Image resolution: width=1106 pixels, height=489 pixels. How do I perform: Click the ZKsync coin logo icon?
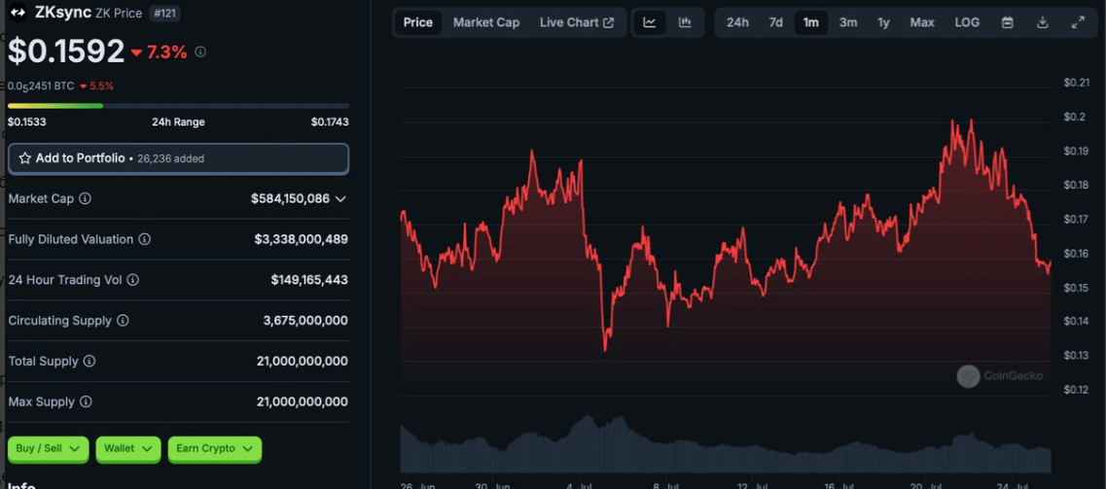[18, 13]
